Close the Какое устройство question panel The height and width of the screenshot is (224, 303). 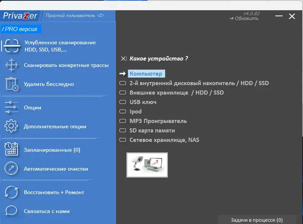click(x=123, y=59)
